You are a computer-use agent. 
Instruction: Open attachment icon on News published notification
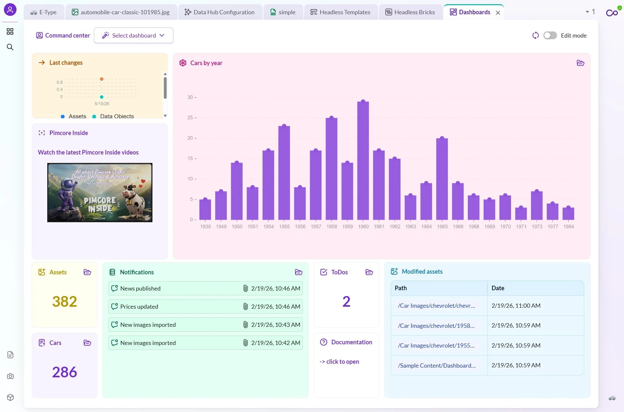coord(245,288)
